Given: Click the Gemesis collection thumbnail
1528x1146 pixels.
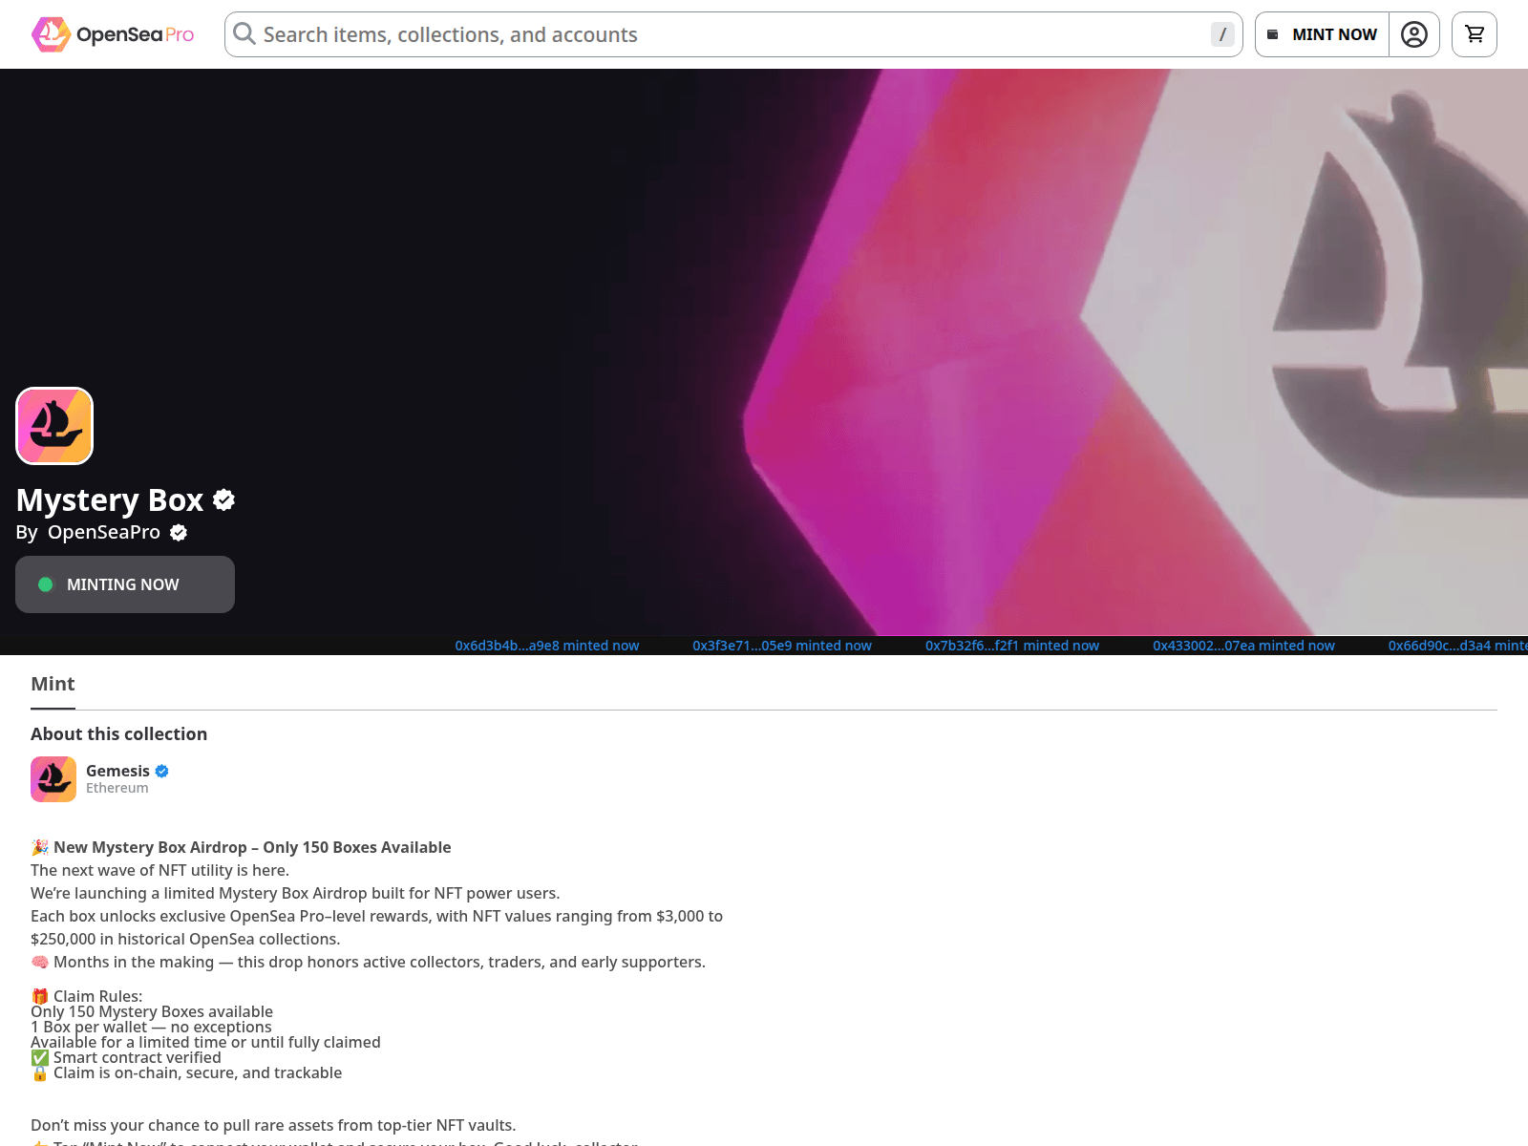Looking at the screenshot, I should (53, 779).
